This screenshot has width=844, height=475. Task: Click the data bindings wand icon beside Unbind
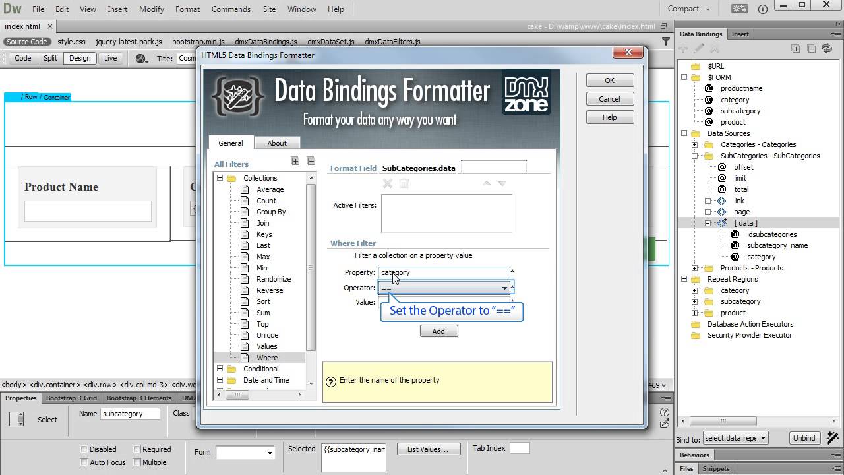coord(832,437)
